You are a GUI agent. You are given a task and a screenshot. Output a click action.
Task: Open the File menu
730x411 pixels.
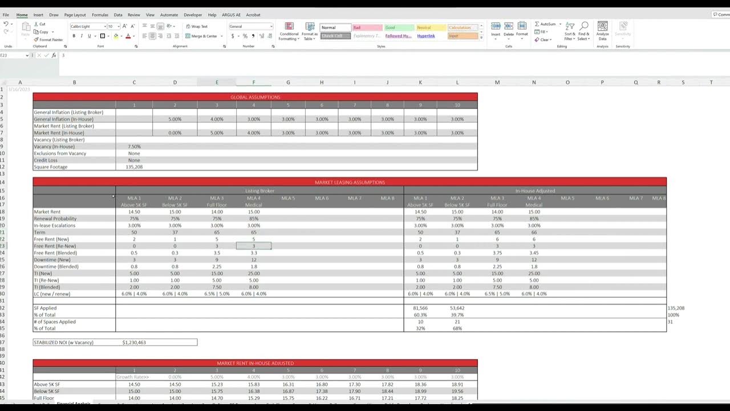coord(6,15)
